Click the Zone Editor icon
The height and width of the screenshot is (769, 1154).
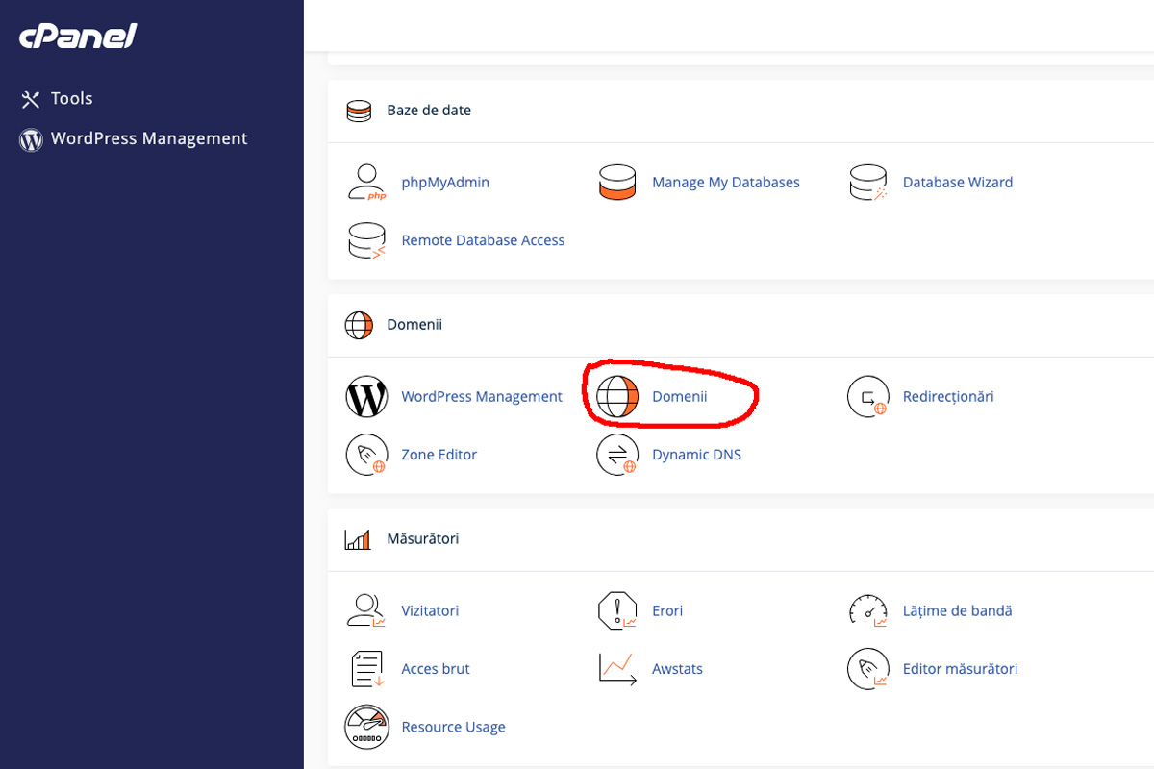366,455
